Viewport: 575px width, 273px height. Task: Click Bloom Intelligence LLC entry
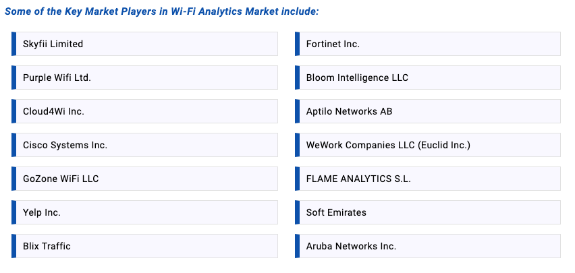pos(357,78)
